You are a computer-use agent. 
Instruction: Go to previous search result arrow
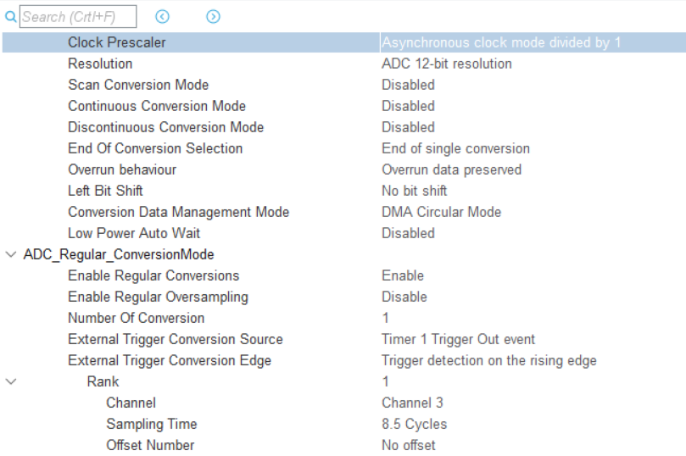pos(162,17)
